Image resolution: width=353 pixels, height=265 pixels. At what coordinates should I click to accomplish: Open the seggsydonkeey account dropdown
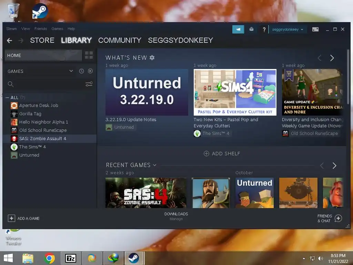pos(288,30)
